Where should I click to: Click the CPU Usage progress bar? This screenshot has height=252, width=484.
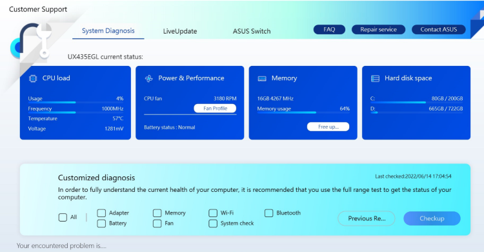tap(76, 102)
